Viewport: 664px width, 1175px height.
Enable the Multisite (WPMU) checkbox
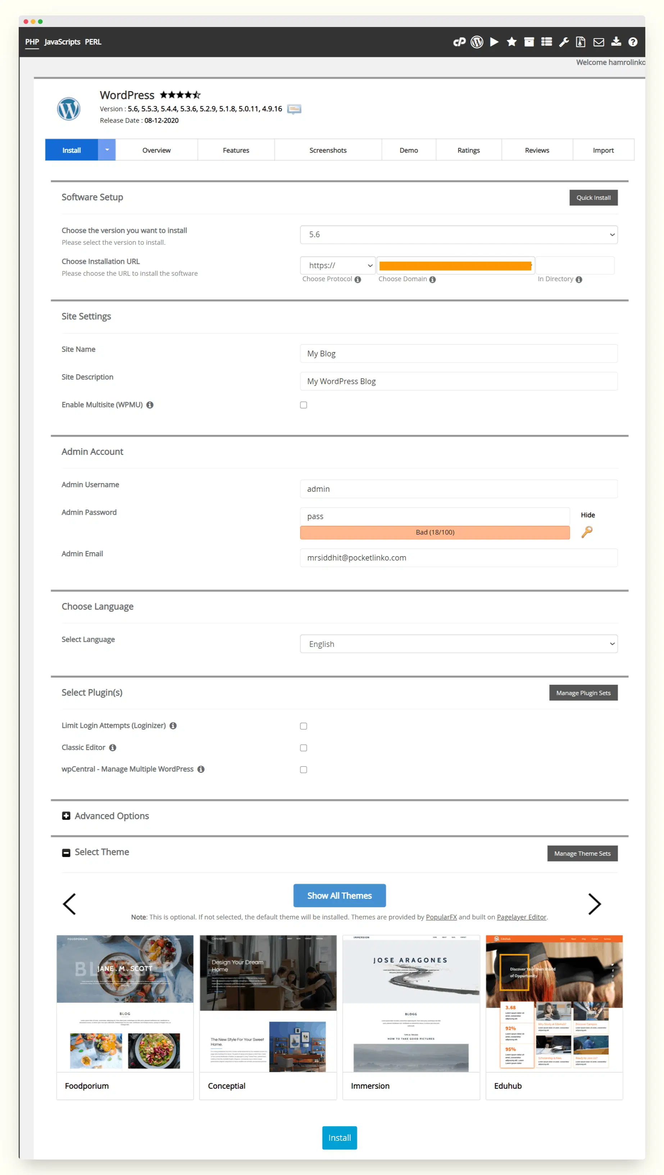pos(303,405)
